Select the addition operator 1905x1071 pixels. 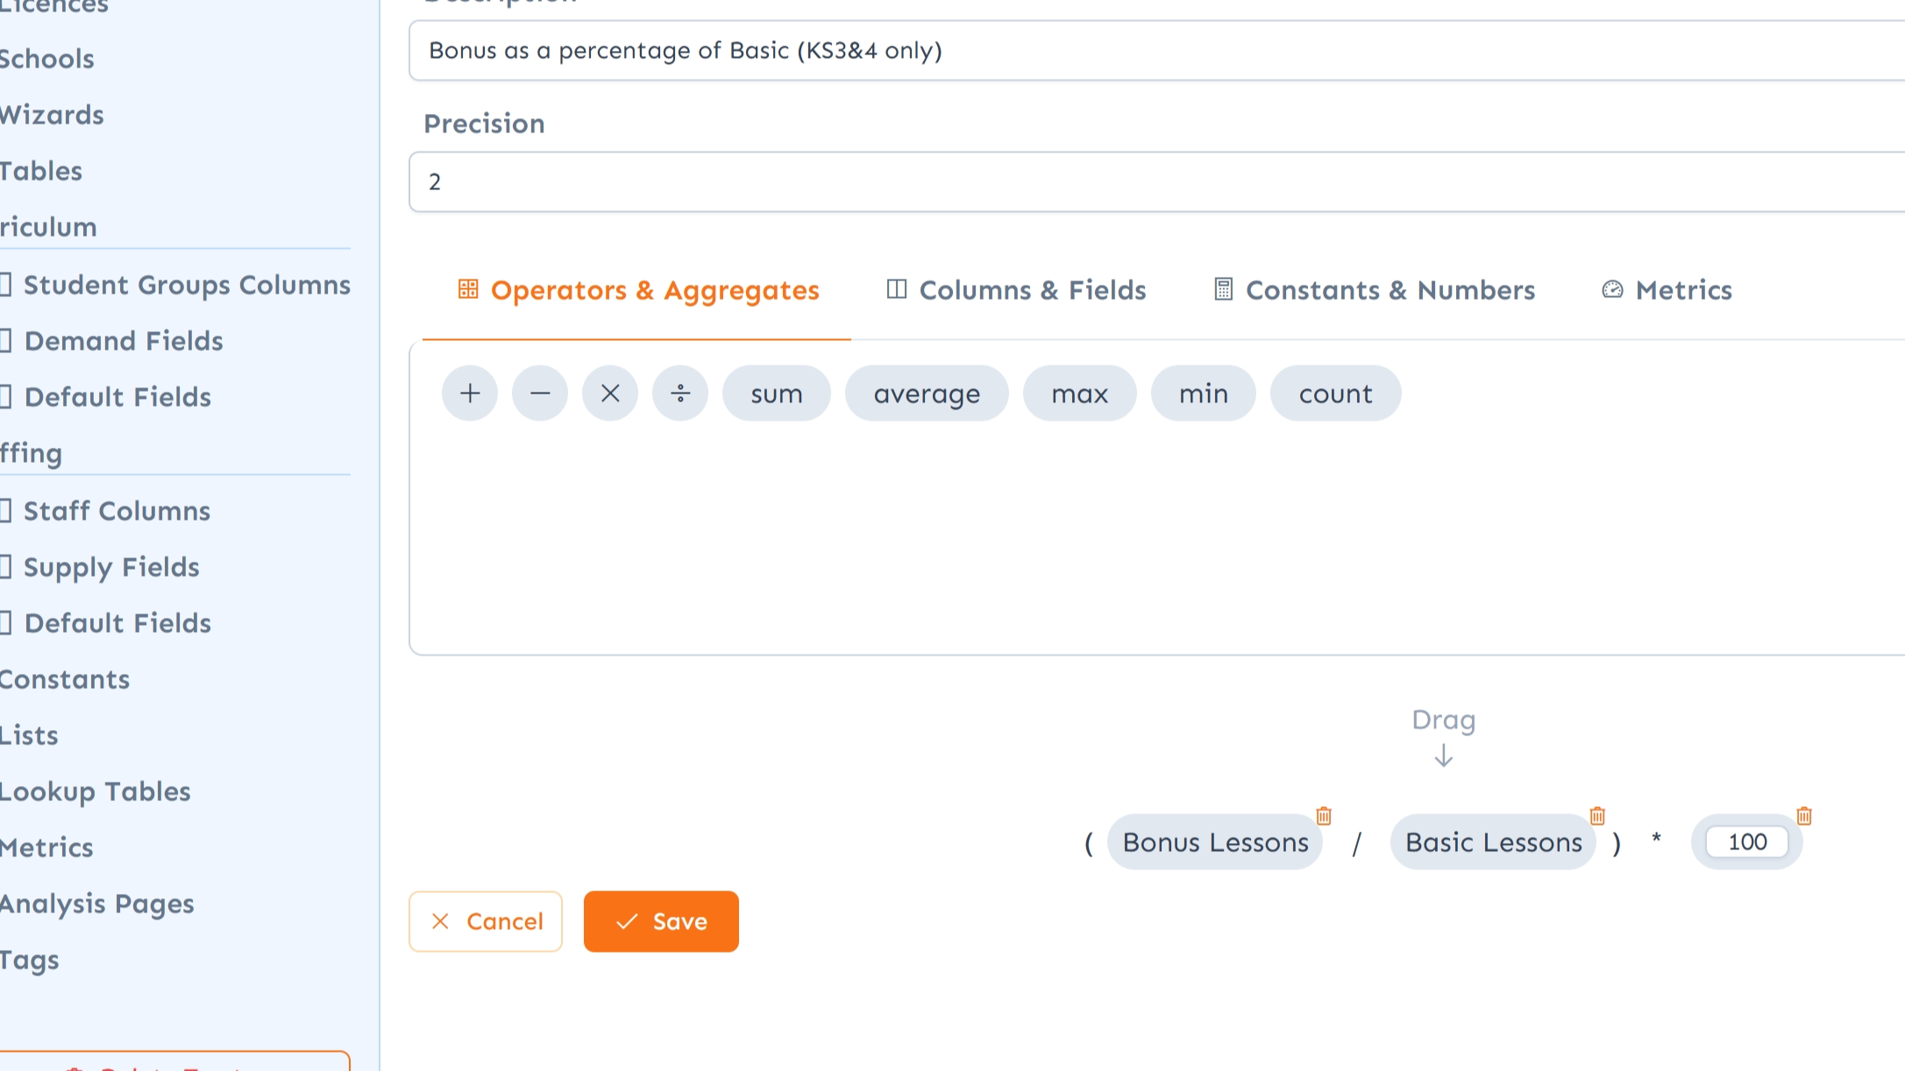point(469,394)
